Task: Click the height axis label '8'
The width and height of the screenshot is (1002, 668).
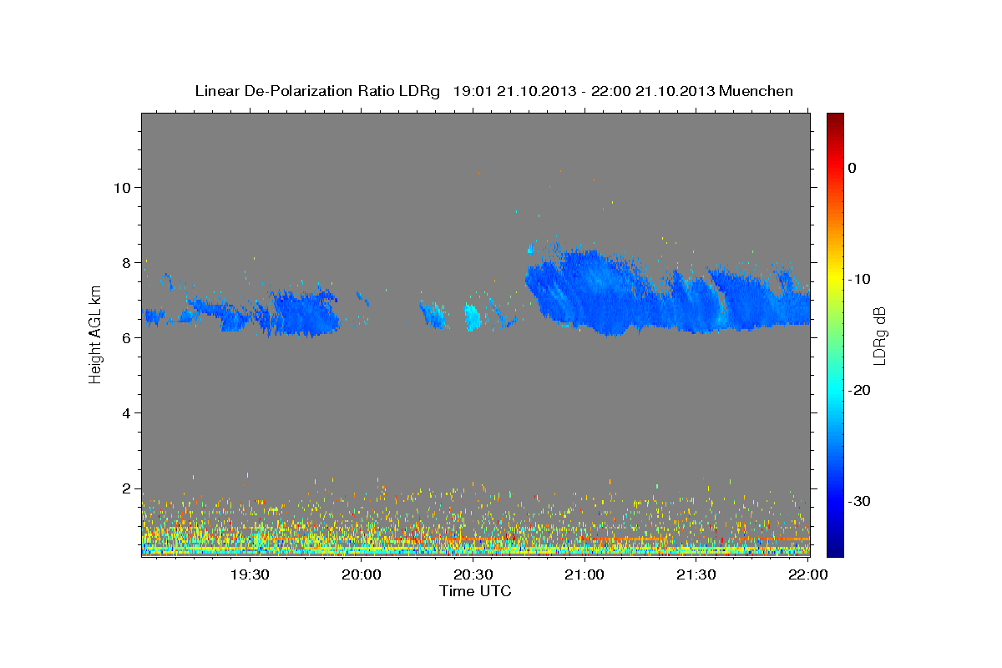Action: click(x=125, y=262)
